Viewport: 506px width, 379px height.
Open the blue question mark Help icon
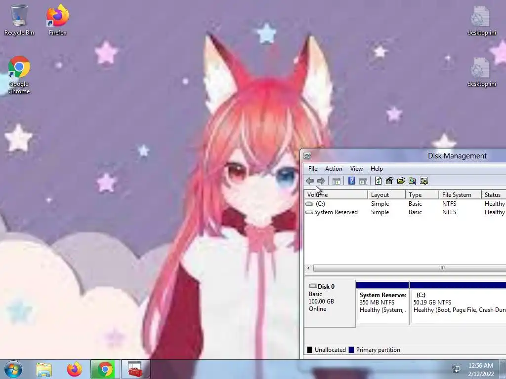click(x=351, y=181)
